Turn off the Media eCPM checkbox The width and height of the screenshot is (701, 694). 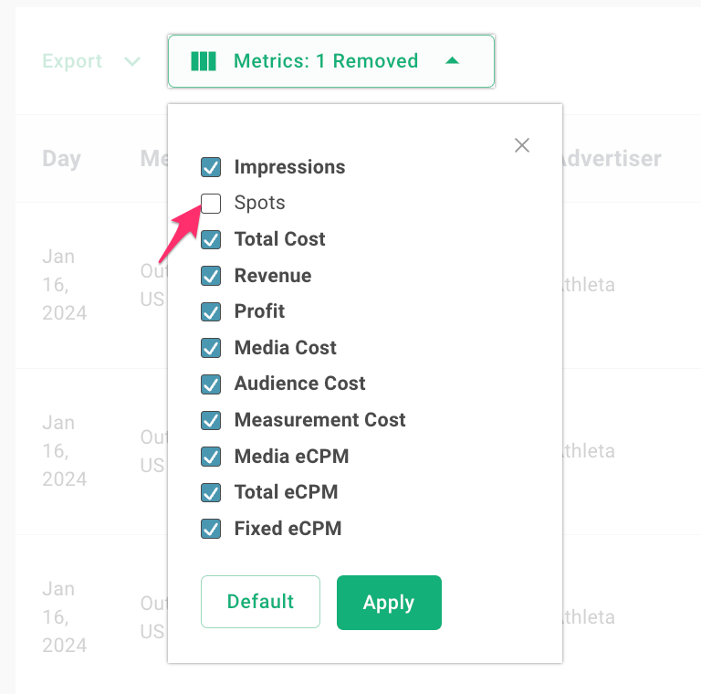211,456
